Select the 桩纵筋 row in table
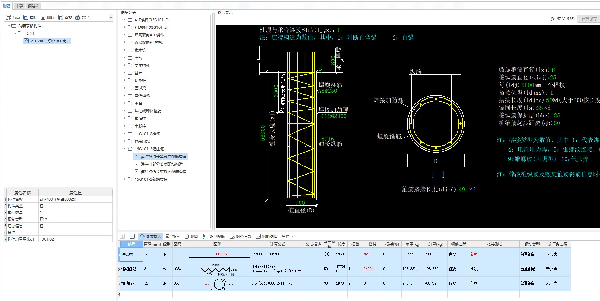This screenshot has height=301, width=600. (345, 254)
